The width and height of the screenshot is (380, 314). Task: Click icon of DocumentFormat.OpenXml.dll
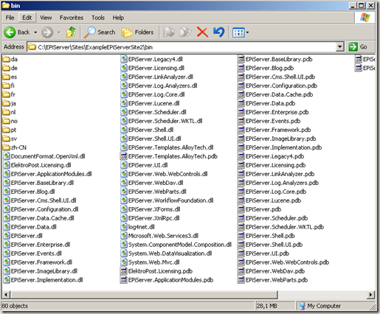[7, 156]
